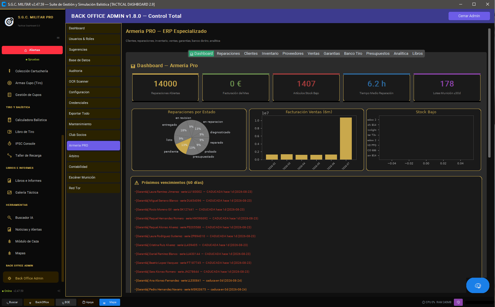The image size is (495, 307).
Task: Click the Back Office Admin gear icon
Action: (x=9, y=278)
